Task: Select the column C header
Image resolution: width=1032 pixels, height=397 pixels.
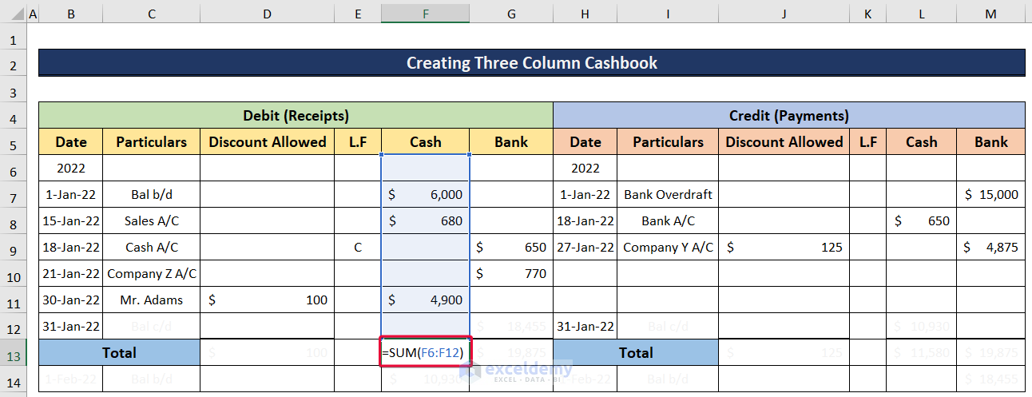Action: [x=151, y=14]
